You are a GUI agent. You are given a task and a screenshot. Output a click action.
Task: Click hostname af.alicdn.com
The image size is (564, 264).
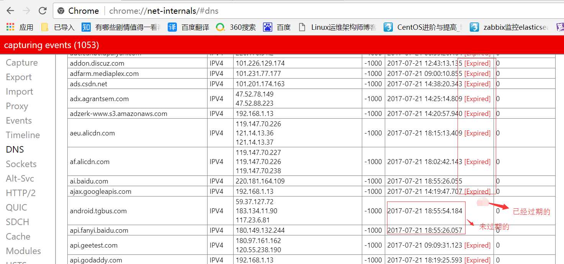90,162
